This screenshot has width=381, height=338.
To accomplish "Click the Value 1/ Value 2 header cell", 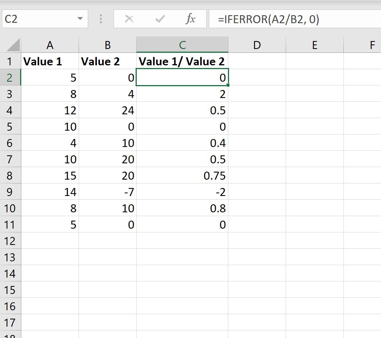I will coord(182,61).
